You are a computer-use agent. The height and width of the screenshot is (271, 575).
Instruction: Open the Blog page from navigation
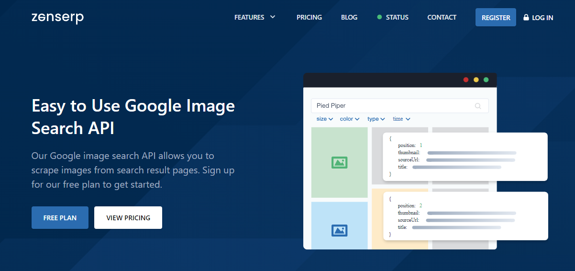(x=349, y=17)
